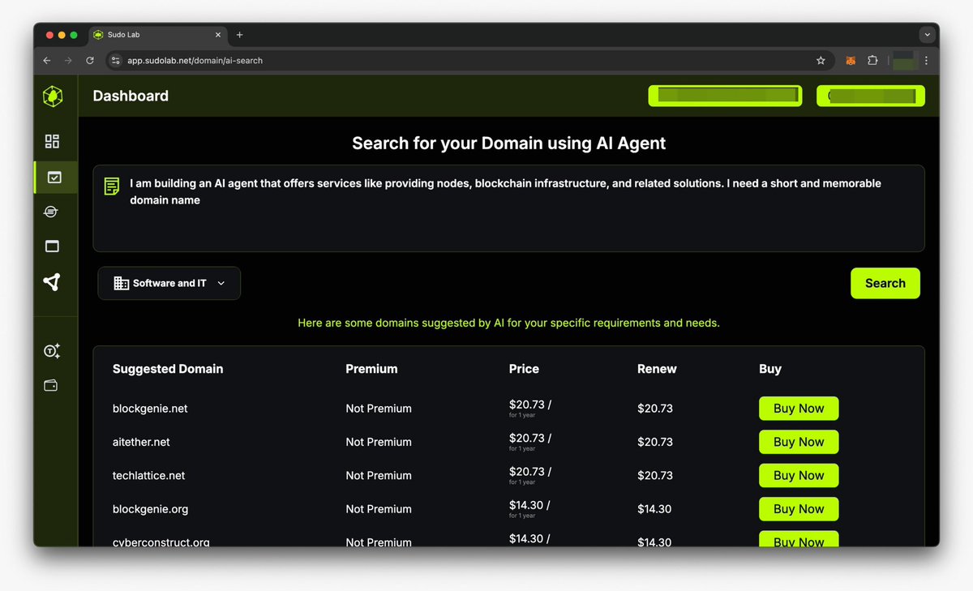
Task: Buy techlattice.net with Buy Now
Action: 799,476
